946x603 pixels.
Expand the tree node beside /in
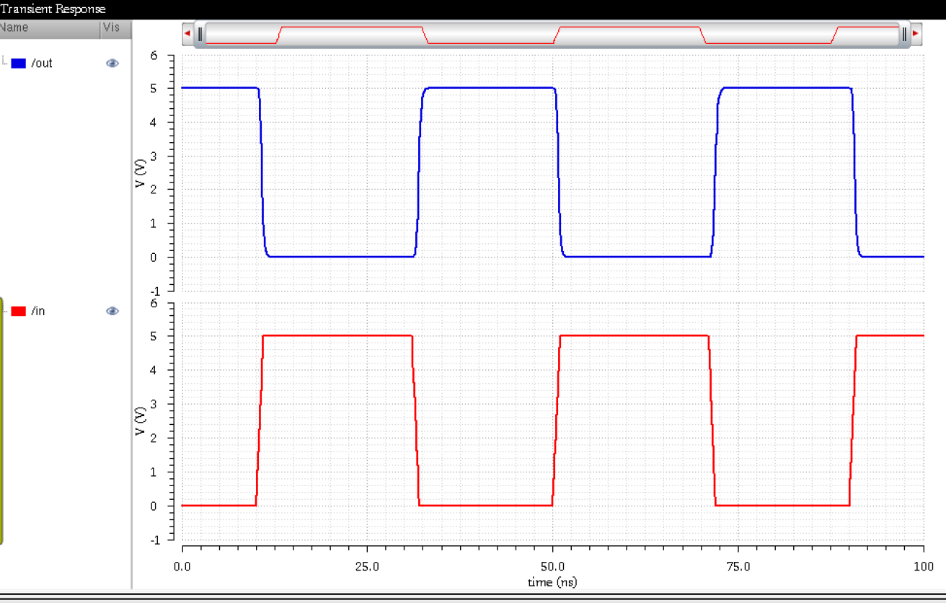[x=4, y=311]
